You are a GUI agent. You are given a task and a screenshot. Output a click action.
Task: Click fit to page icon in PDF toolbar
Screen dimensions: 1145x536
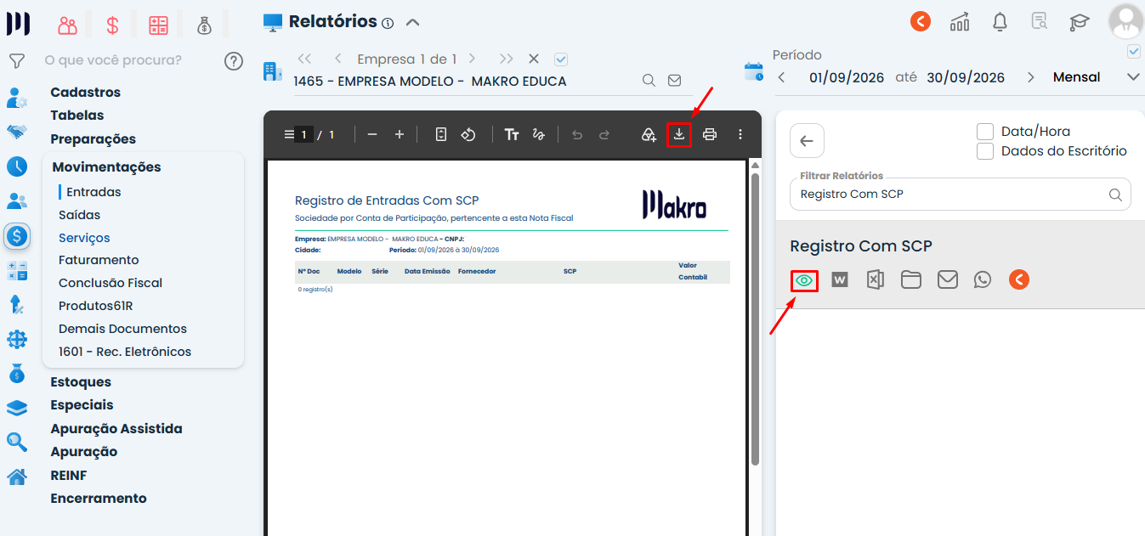440,134
